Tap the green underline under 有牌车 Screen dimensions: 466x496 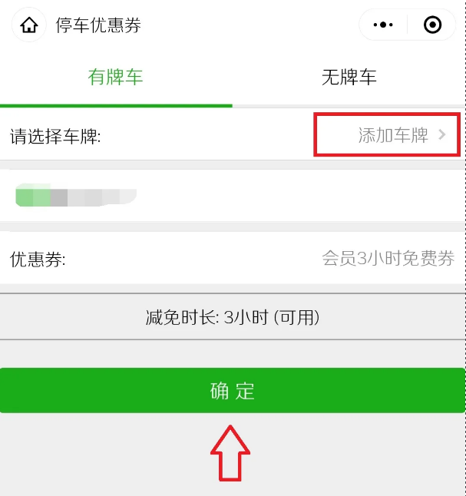click(x=116, y=106)
